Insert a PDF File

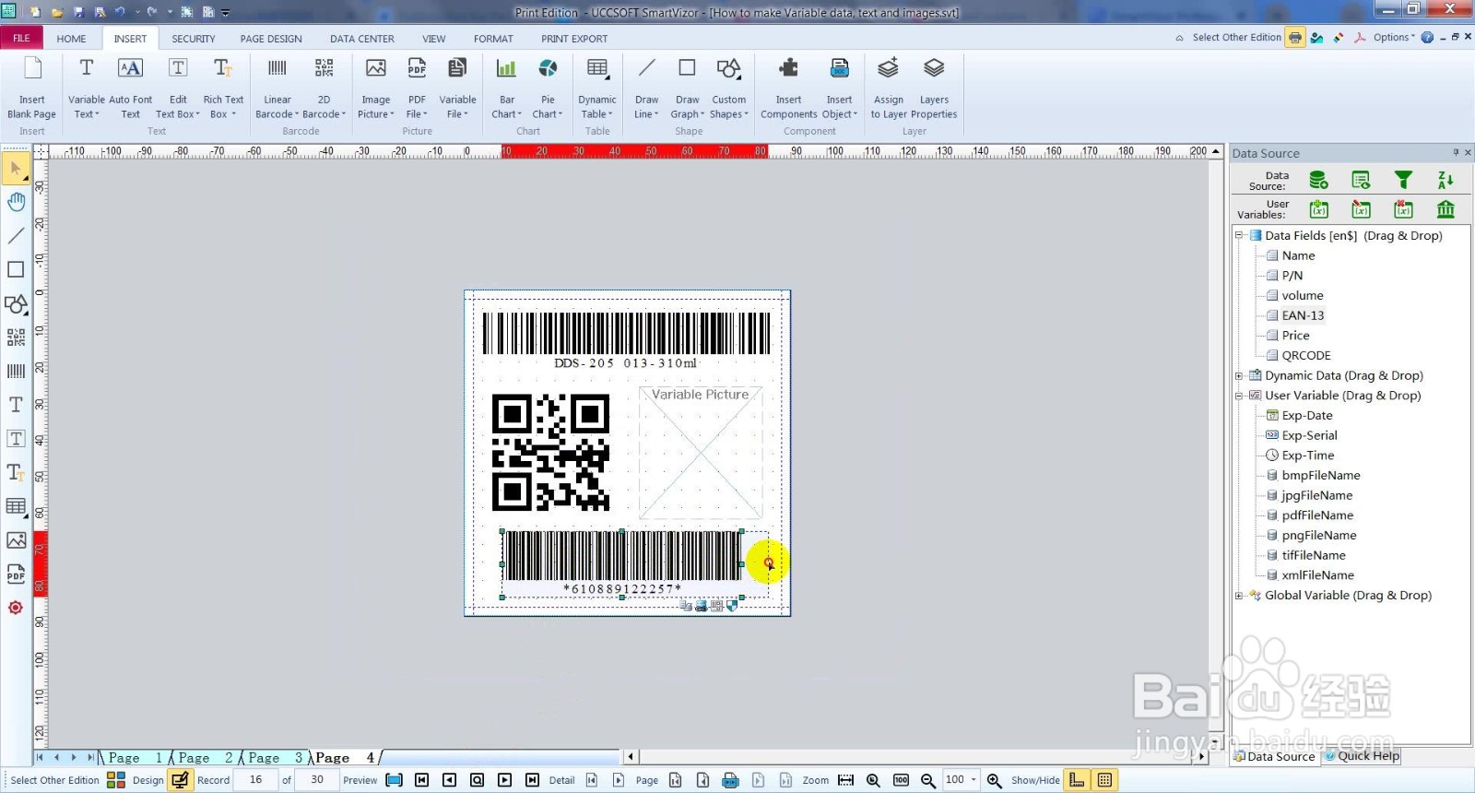pos(417,88)
